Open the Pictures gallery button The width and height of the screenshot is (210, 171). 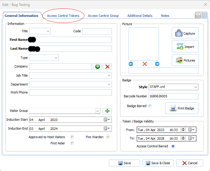[x=185, y=60]
